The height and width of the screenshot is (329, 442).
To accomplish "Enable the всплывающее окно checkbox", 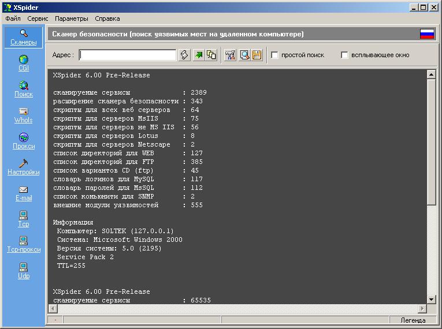I will click(344, 55).
